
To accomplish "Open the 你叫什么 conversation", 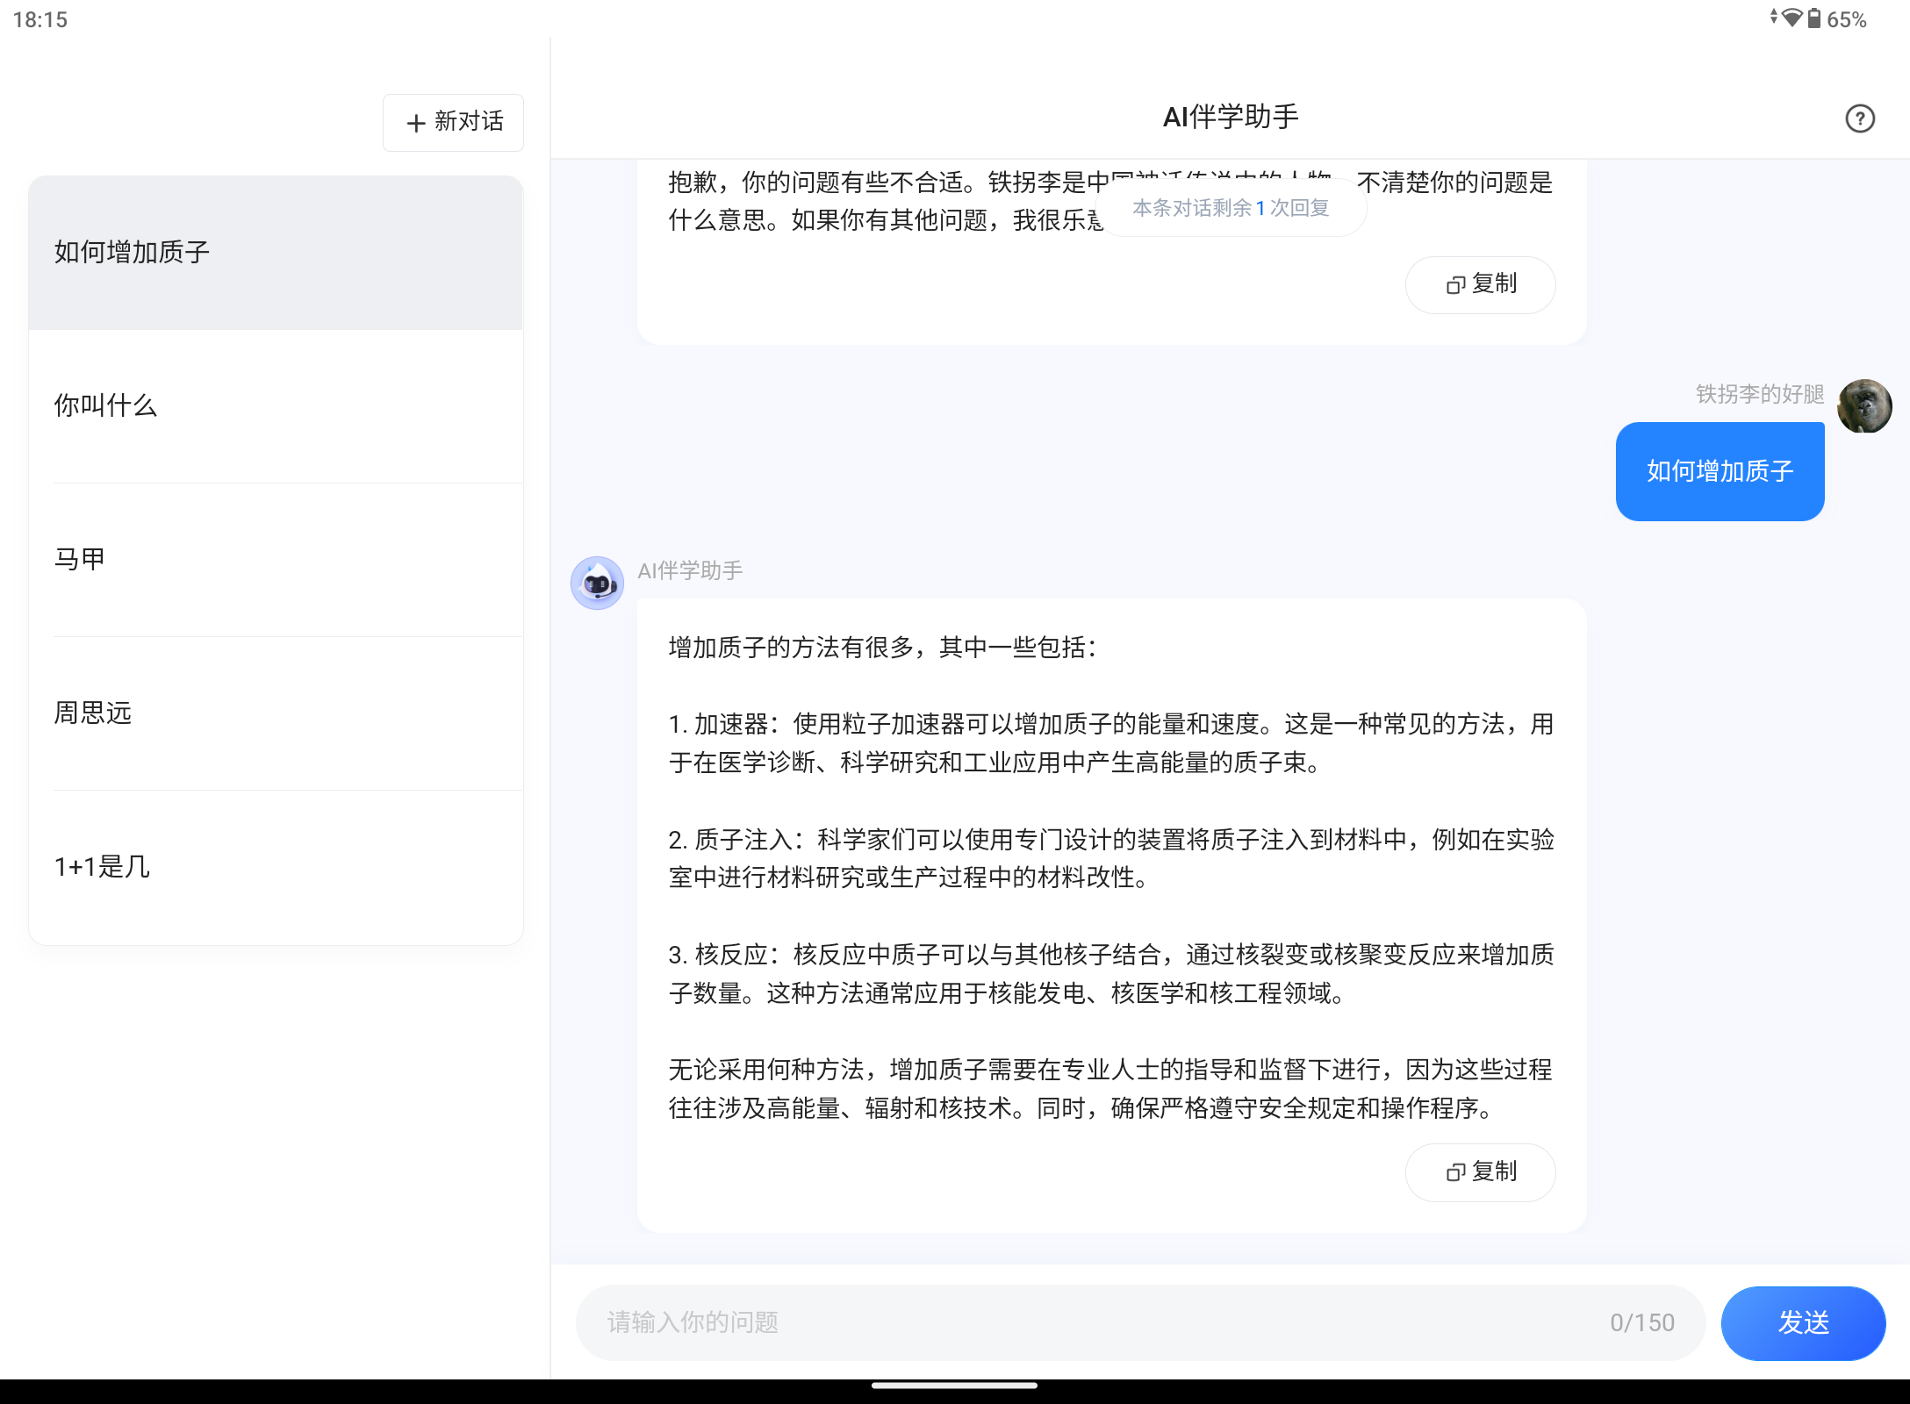I will tap(276, 406).
